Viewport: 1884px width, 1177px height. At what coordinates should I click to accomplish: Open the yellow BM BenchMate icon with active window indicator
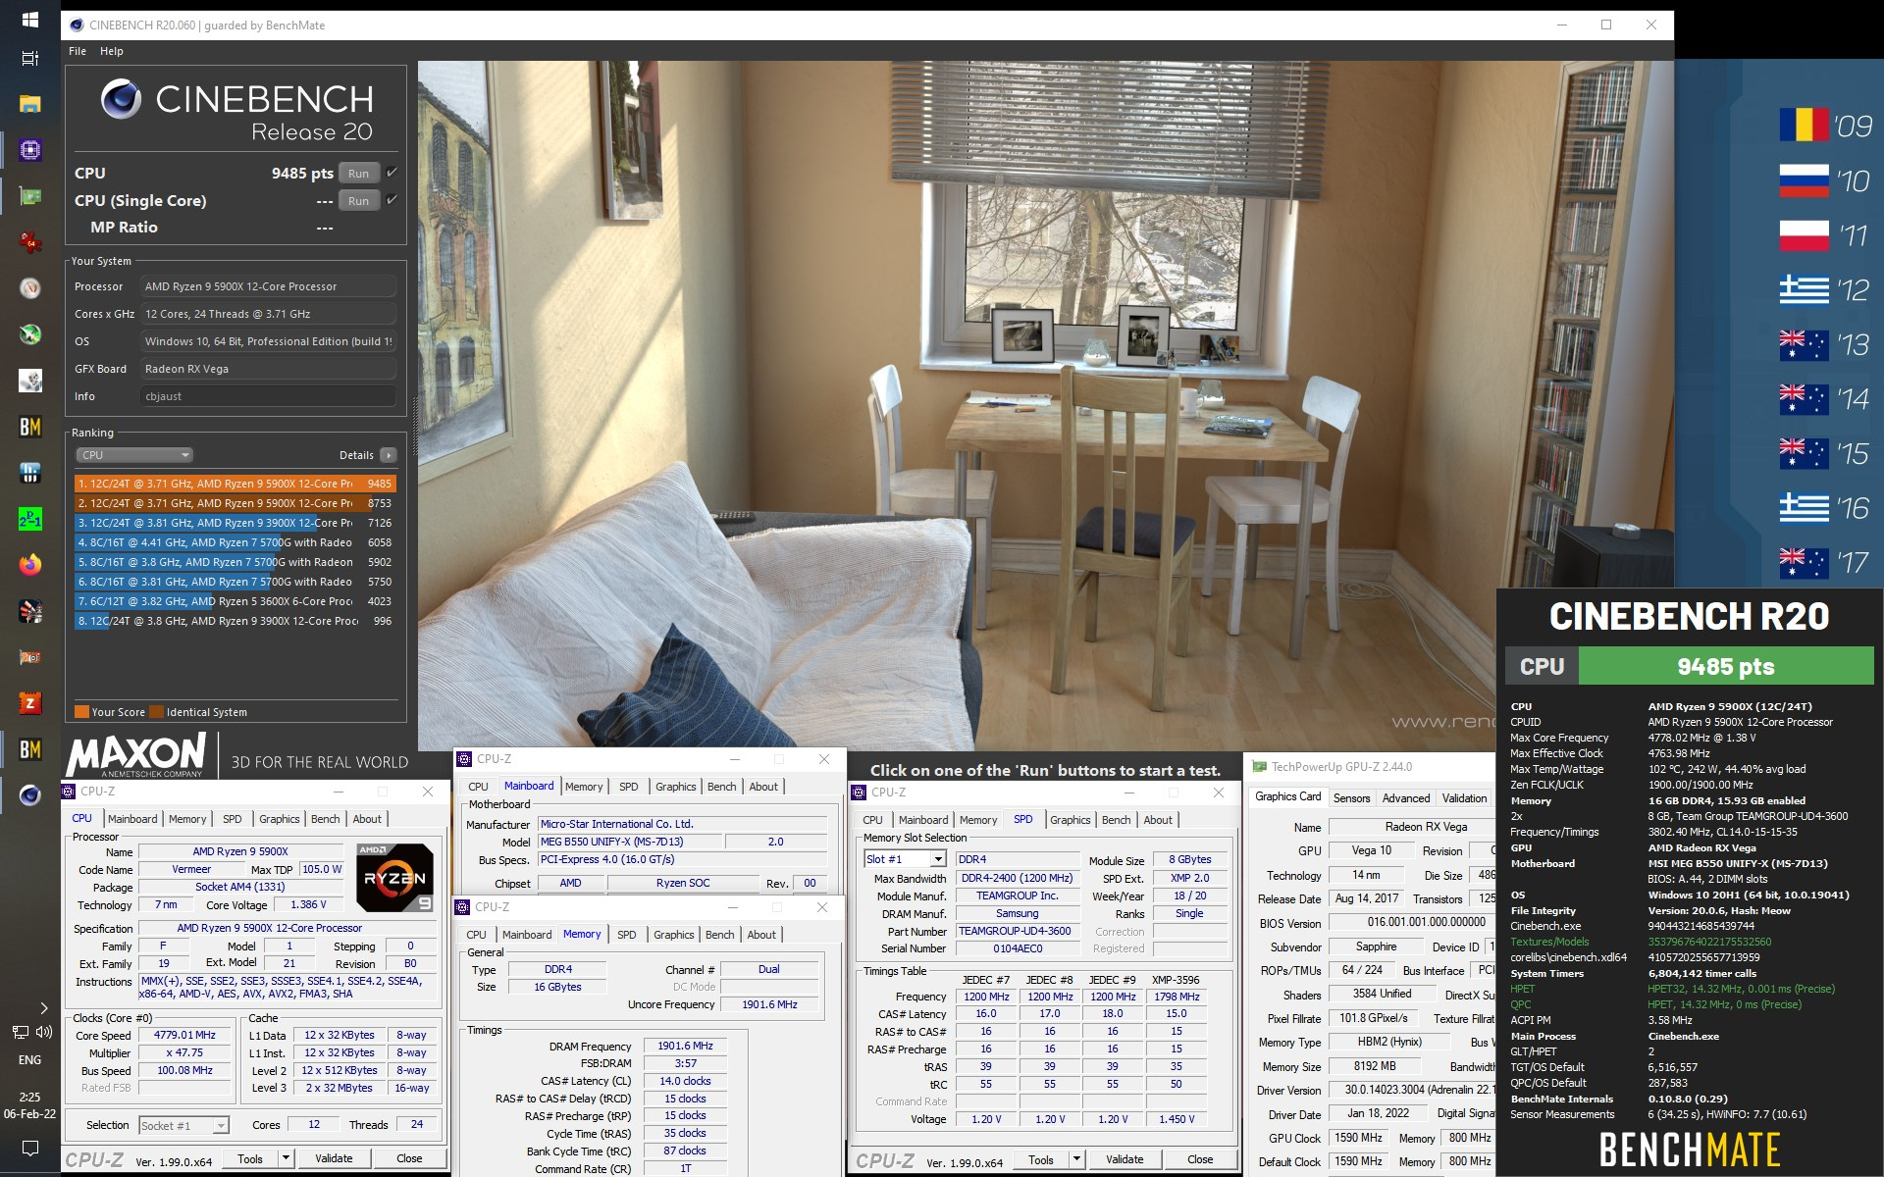click(x=29, y=749)
